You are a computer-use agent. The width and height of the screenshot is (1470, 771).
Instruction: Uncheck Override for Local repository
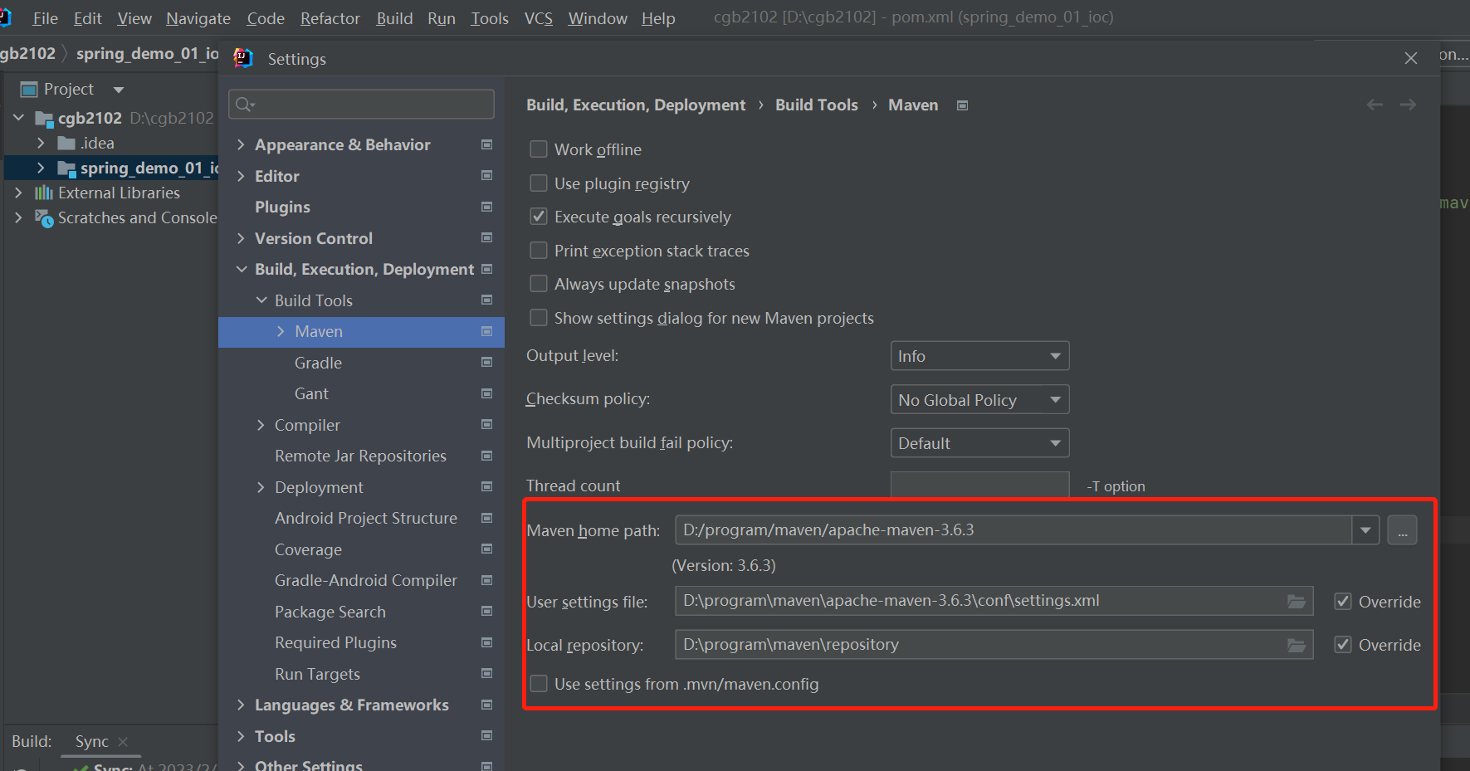[x=1342, y=645]
